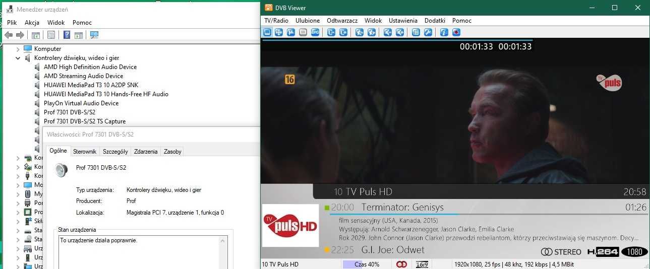Open Pomoc menu in Device Manager
Image resolution: width=650 pixels, height=269 pixels.
coord(82,23)
